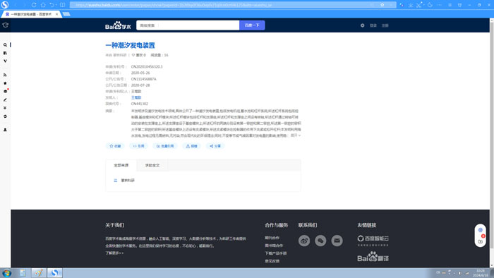Open page settings gear icon in header
Image resolution: width=494 pixels, height=278 pixels.
tap(362, 25)
